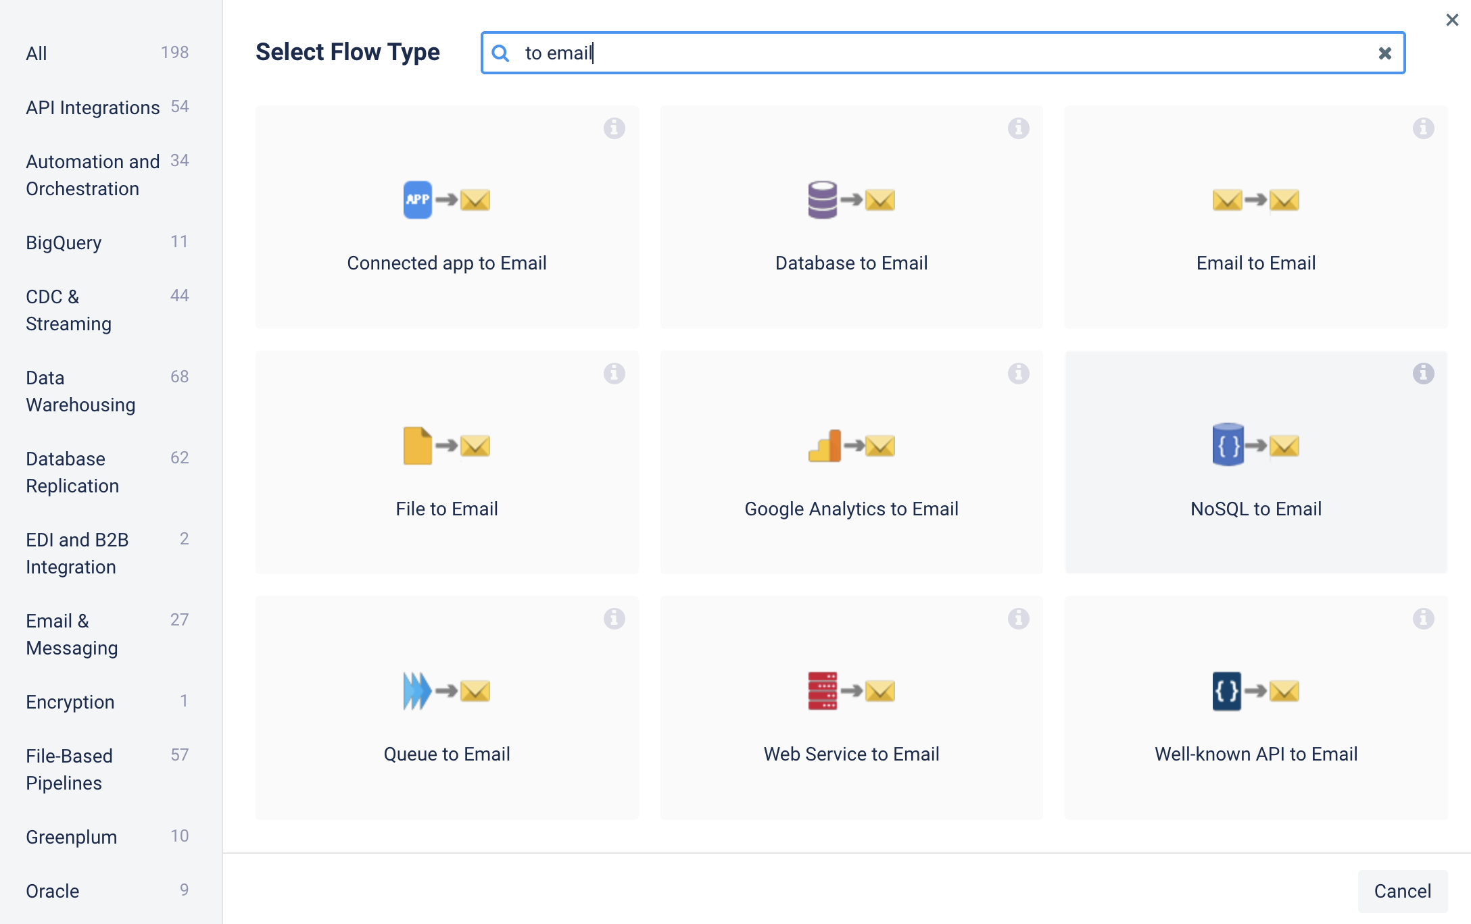
Task: Open Data Warehousing category
Action: (x=107, y=390)
